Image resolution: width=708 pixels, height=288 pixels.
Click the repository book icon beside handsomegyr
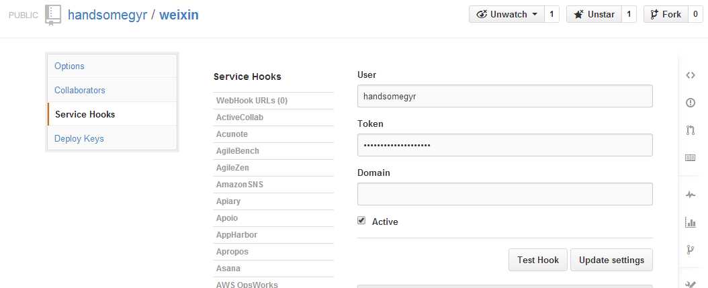click(53, 15)
